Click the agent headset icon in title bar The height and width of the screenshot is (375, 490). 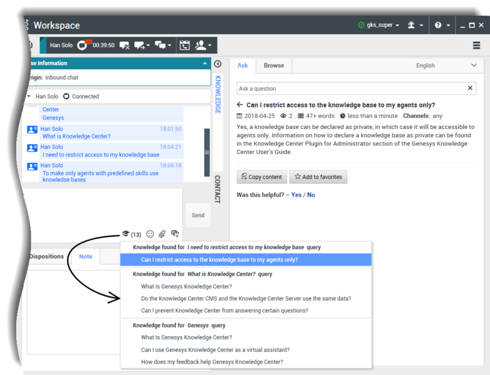click(411, 25)
